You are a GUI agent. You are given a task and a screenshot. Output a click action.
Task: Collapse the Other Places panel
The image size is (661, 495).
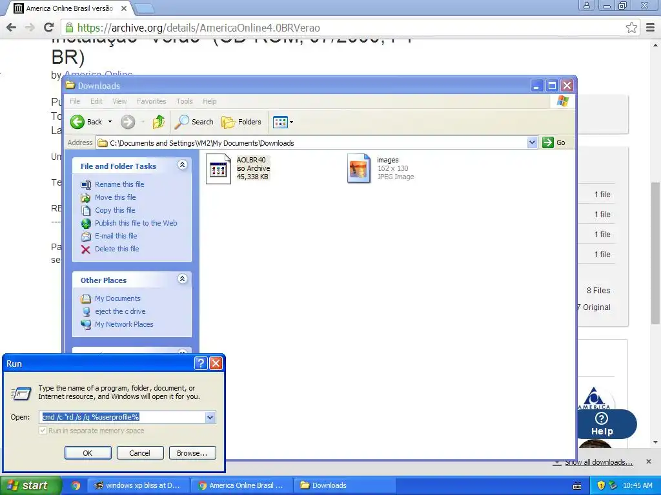coord(182,279)
